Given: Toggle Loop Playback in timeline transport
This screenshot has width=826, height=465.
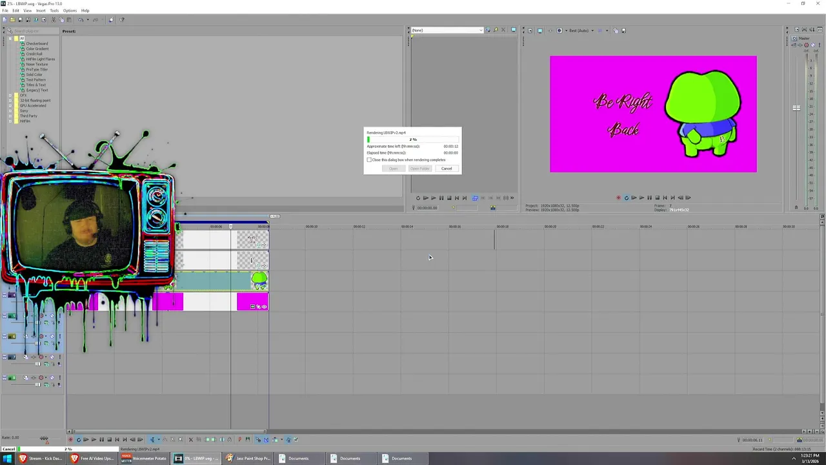Looking at the screenshot, I should (x=79, y=440).
